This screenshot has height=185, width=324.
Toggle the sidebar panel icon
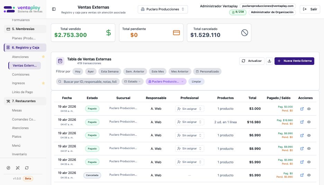[54, 9]
